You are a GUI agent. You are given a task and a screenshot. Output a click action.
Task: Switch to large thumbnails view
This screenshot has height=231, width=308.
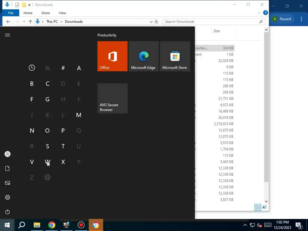pos(264,207)
